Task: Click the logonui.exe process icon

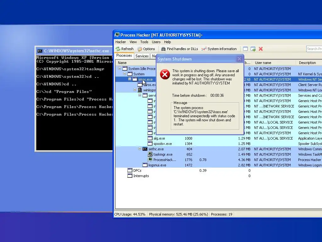Action: tap(145, 165)
